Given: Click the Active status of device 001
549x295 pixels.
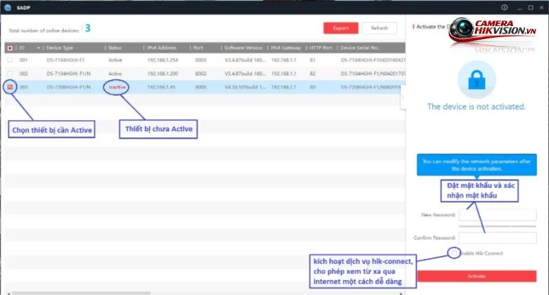Looking at the screenshot, I should tap(115, 60).
